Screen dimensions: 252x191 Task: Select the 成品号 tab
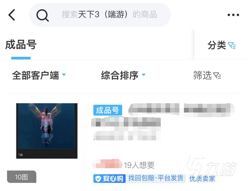tap(21, 45)
